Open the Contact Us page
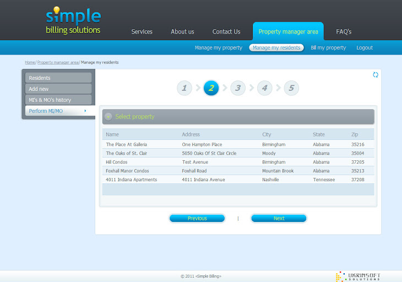This screenshot has height=282, width=402. (x=226, y=31)
